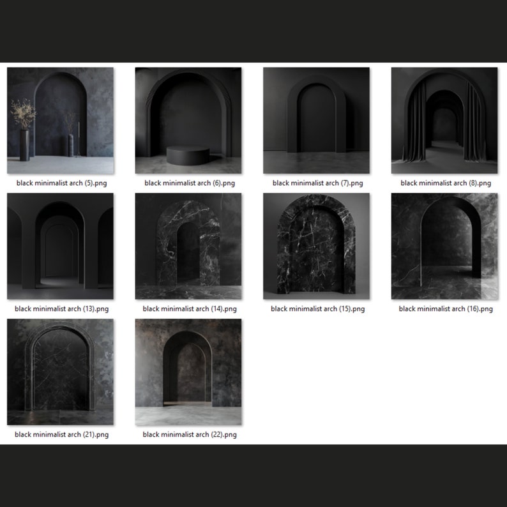Select thumbnail of black minimalist arch (6)
Image resolution: width=507 pixels, height=507 pixels.
point(188,121)
